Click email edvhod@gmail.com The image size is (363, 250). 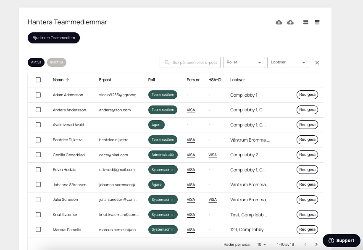pyautogui.click(x=117, y=170)
